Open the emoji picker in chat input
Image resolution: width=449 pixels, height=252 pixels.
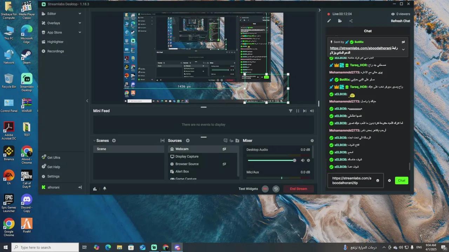coord(378,181)
